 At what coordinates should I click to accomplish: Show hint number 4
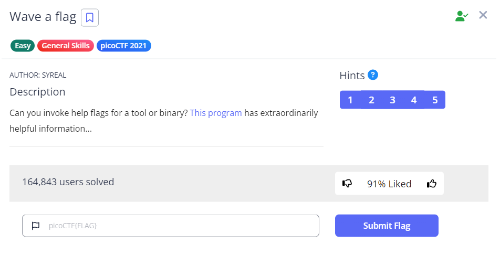coord(414,100)
